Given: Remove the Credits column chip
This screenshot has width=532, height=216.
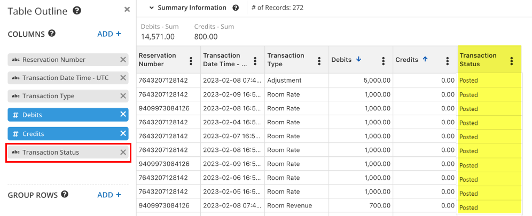Looking at the screenshot, I should point(123,133).
